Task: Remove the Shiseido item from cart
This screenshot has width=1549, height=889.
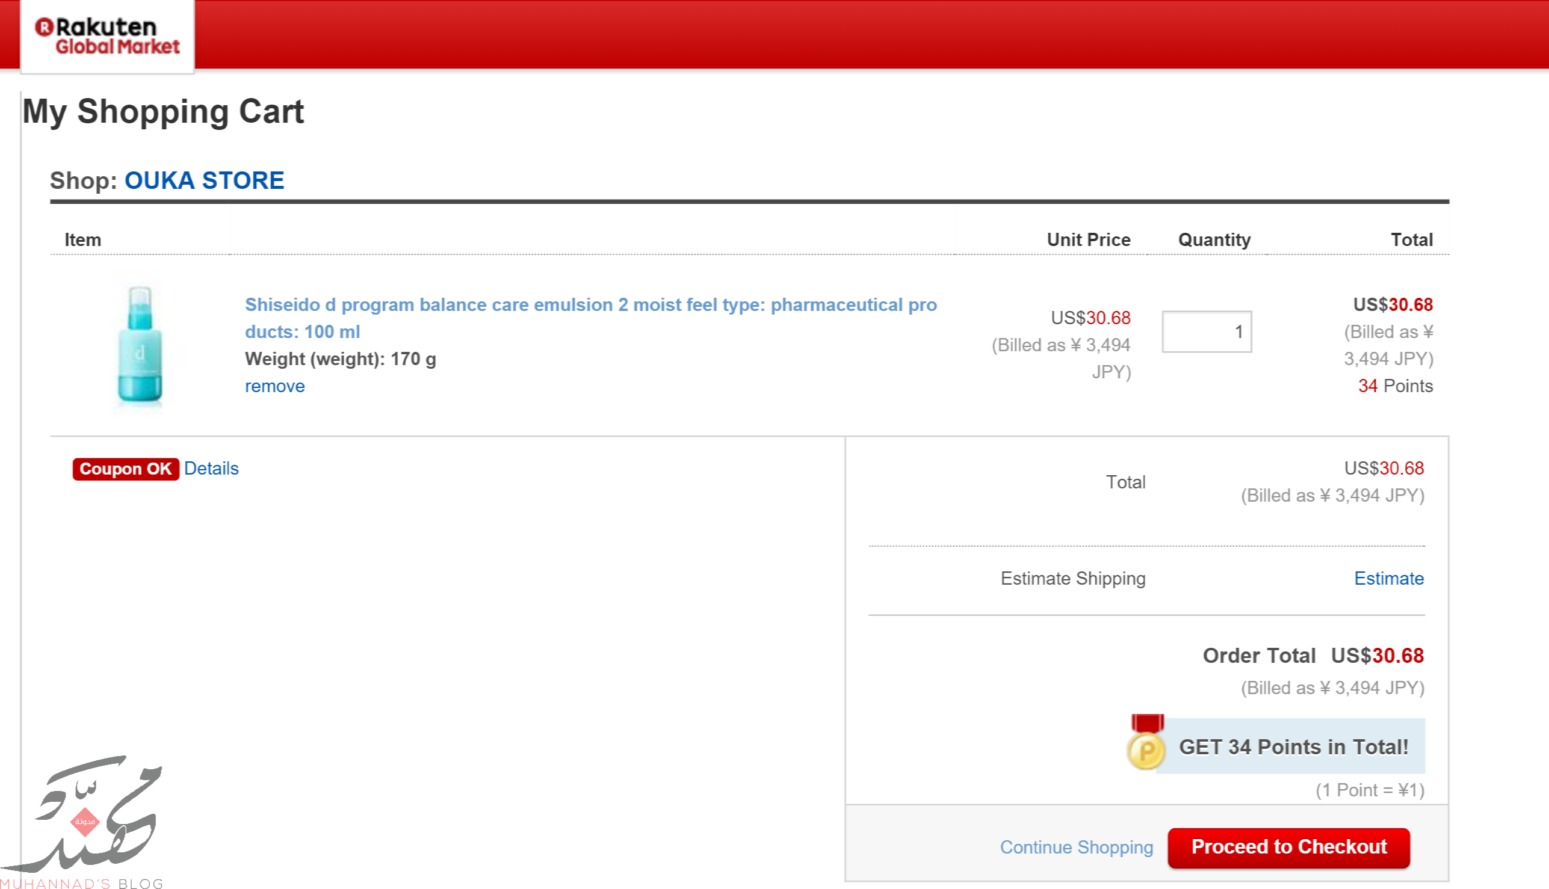Action: pyautogui.click(x=275, y=386)
